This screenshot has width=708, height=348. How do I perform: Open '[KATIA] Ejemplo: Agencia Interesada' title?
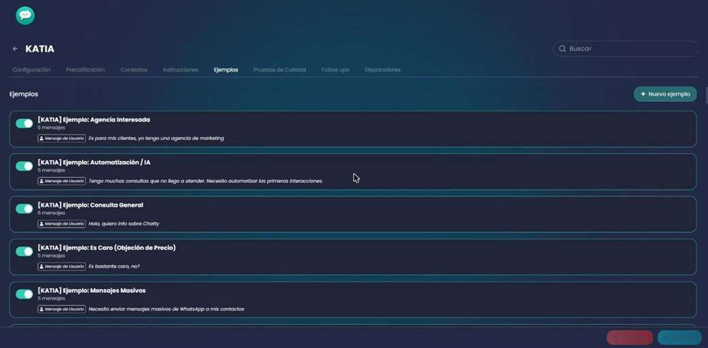point(94,120)
